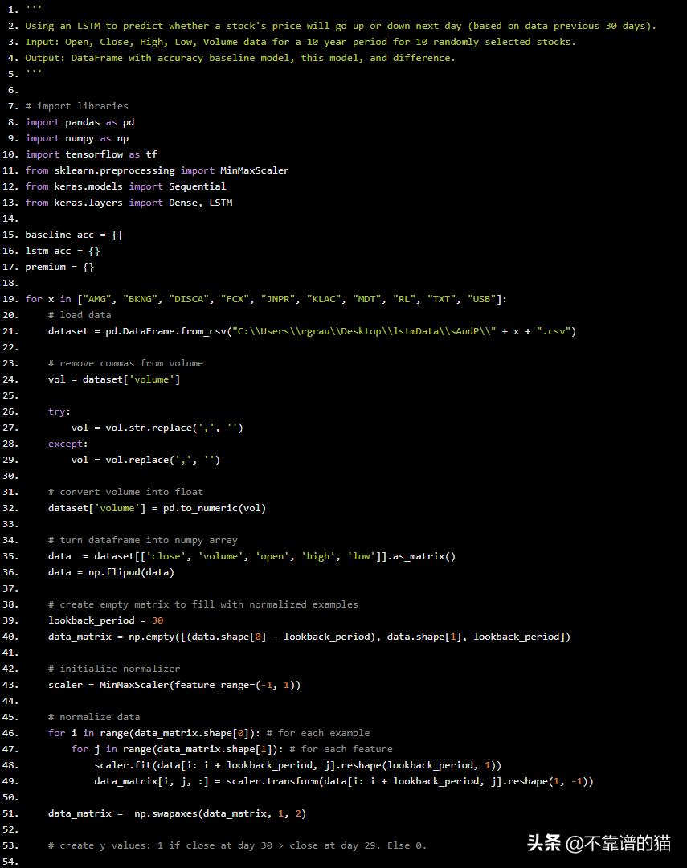Screen dimensions: 687x868
Task: Click the 'import pandas as pd' line
Action: tap(80, 122)
